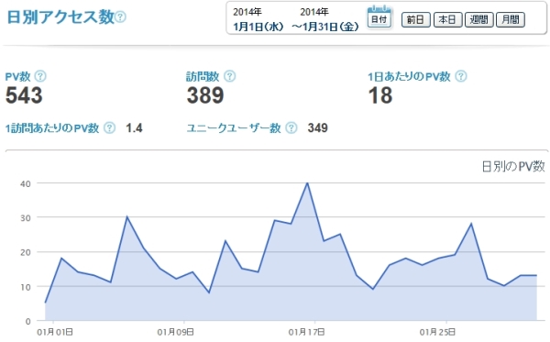Screen dimensions: 550x342
Task: Click help icon beside 1日あたりのPV数
Action: tap(461, 76)
